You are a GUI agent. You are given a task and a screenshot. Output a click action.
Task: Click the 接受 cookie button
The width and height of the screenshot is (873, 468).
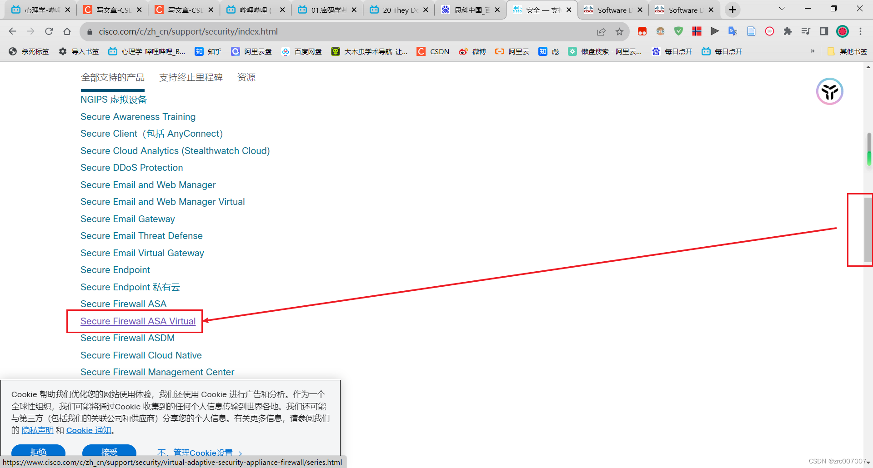point(109,451)
